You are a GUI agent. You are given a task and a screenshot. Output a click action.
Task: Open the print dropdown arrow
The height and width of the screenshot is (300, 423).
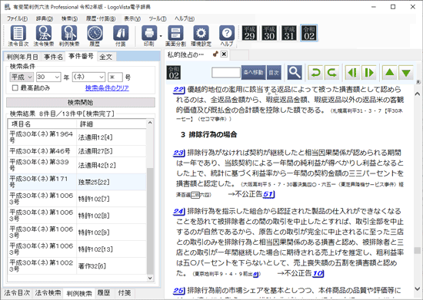161,36
